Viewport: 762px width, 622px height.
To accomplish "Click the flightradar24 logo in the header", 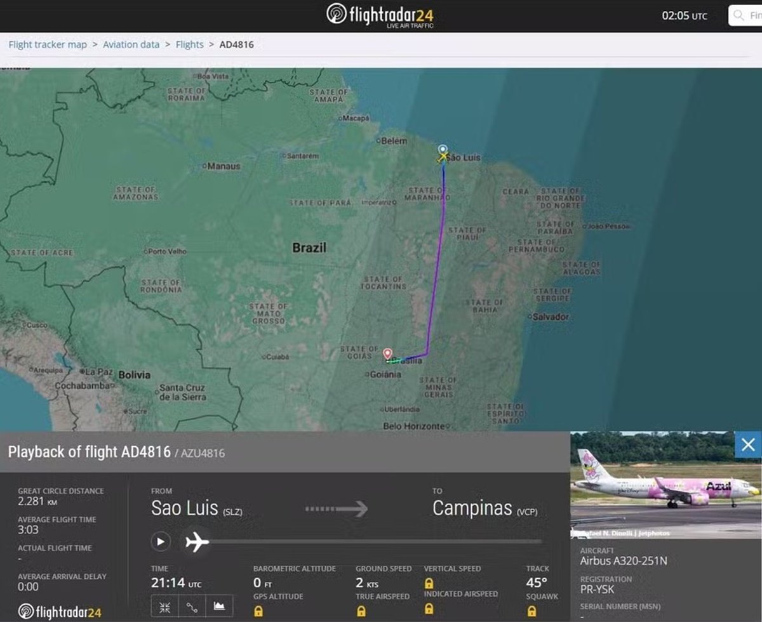I will (x=380, y=14).
